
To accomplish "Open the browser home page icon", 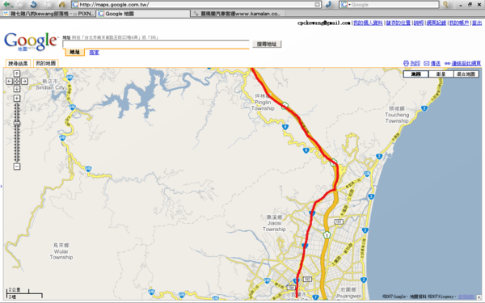I will pyautogui.click(x=62, y=4).
